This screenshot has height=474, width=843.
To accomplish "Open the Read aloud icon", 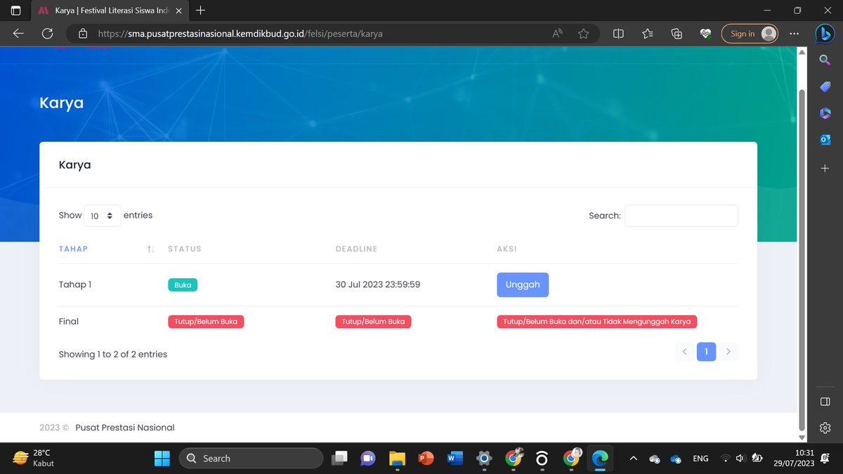I will tap(558, 33).
